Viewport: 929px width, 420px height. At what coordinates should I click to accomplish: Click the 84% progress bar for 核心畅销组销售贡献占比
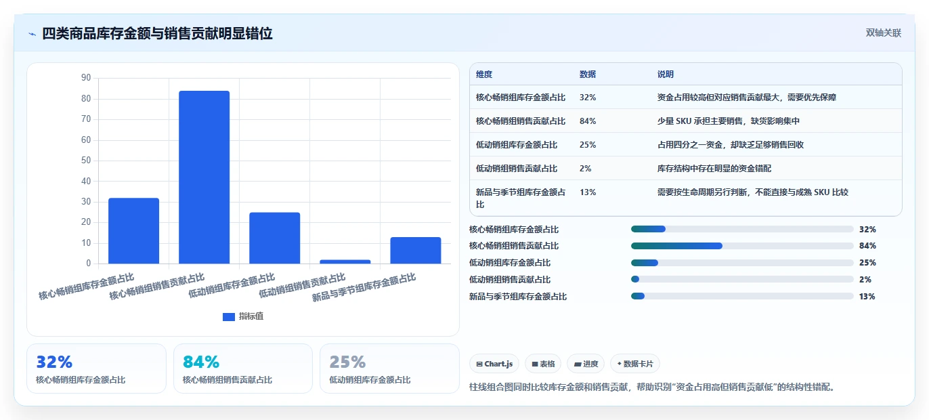click(742, 246)
